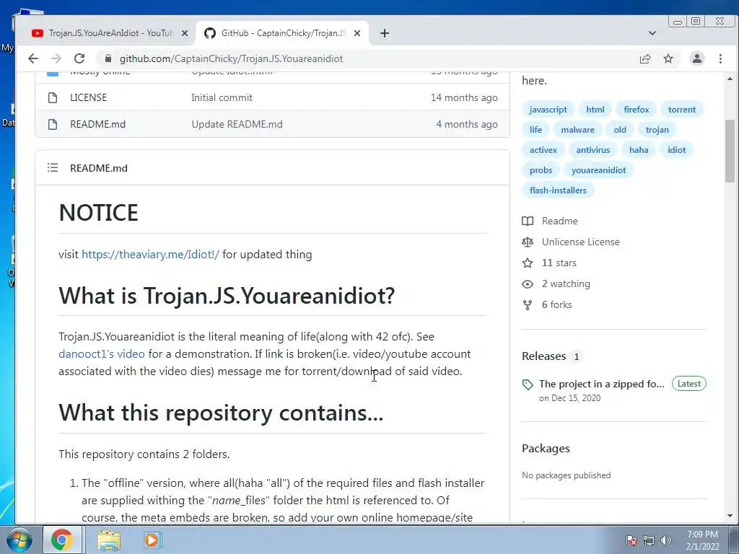Open the Releases heading link
739x554 pixels.
(x=544, y=356)
